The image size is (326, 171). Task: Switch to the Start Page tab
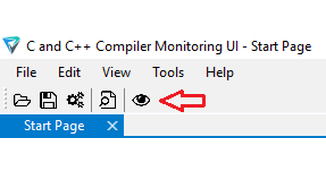tap(54, 126)
